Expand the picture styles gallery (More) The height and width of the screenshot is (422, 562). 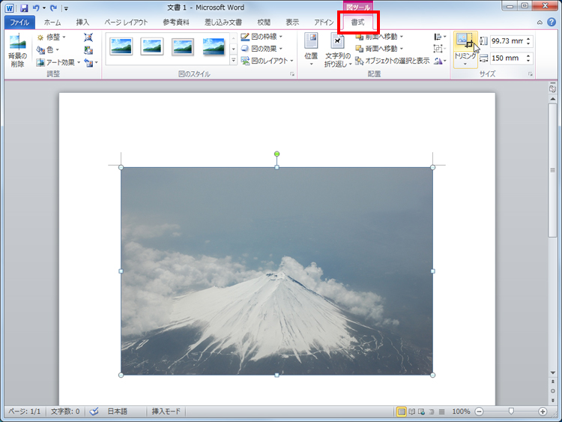point(233,61)
